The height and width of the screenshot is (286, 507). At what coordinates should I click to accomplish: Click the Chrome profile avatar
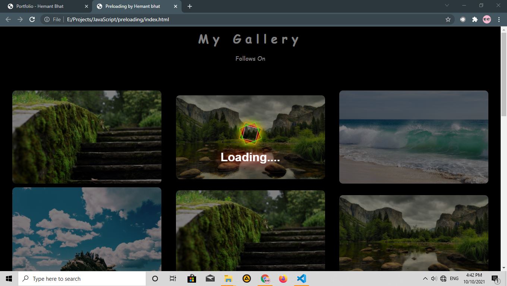(x=487, y=19)
